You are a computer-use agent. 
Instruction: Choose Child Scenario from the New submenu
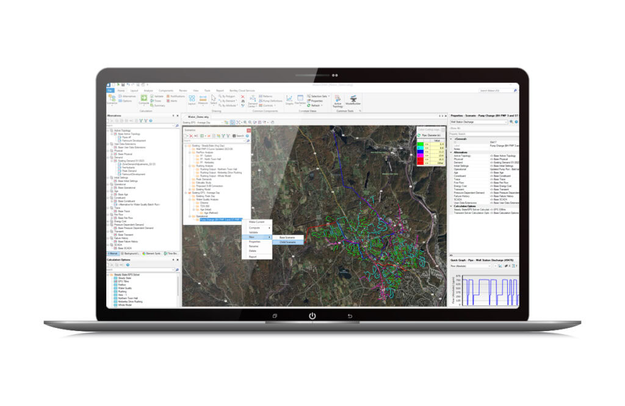coord(286,241)
